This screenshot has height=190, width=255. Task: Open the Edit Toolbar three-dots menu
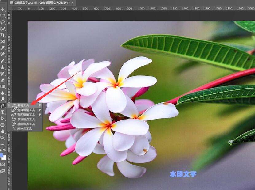coord(2,144)
